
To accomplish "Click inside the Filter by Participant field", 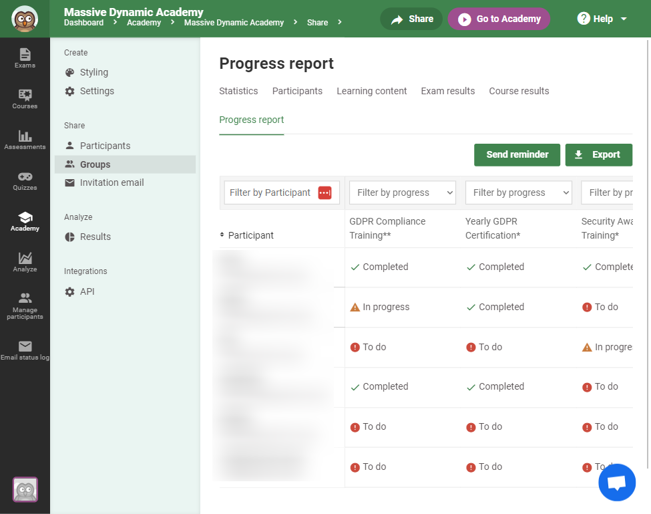I will 274,192.
